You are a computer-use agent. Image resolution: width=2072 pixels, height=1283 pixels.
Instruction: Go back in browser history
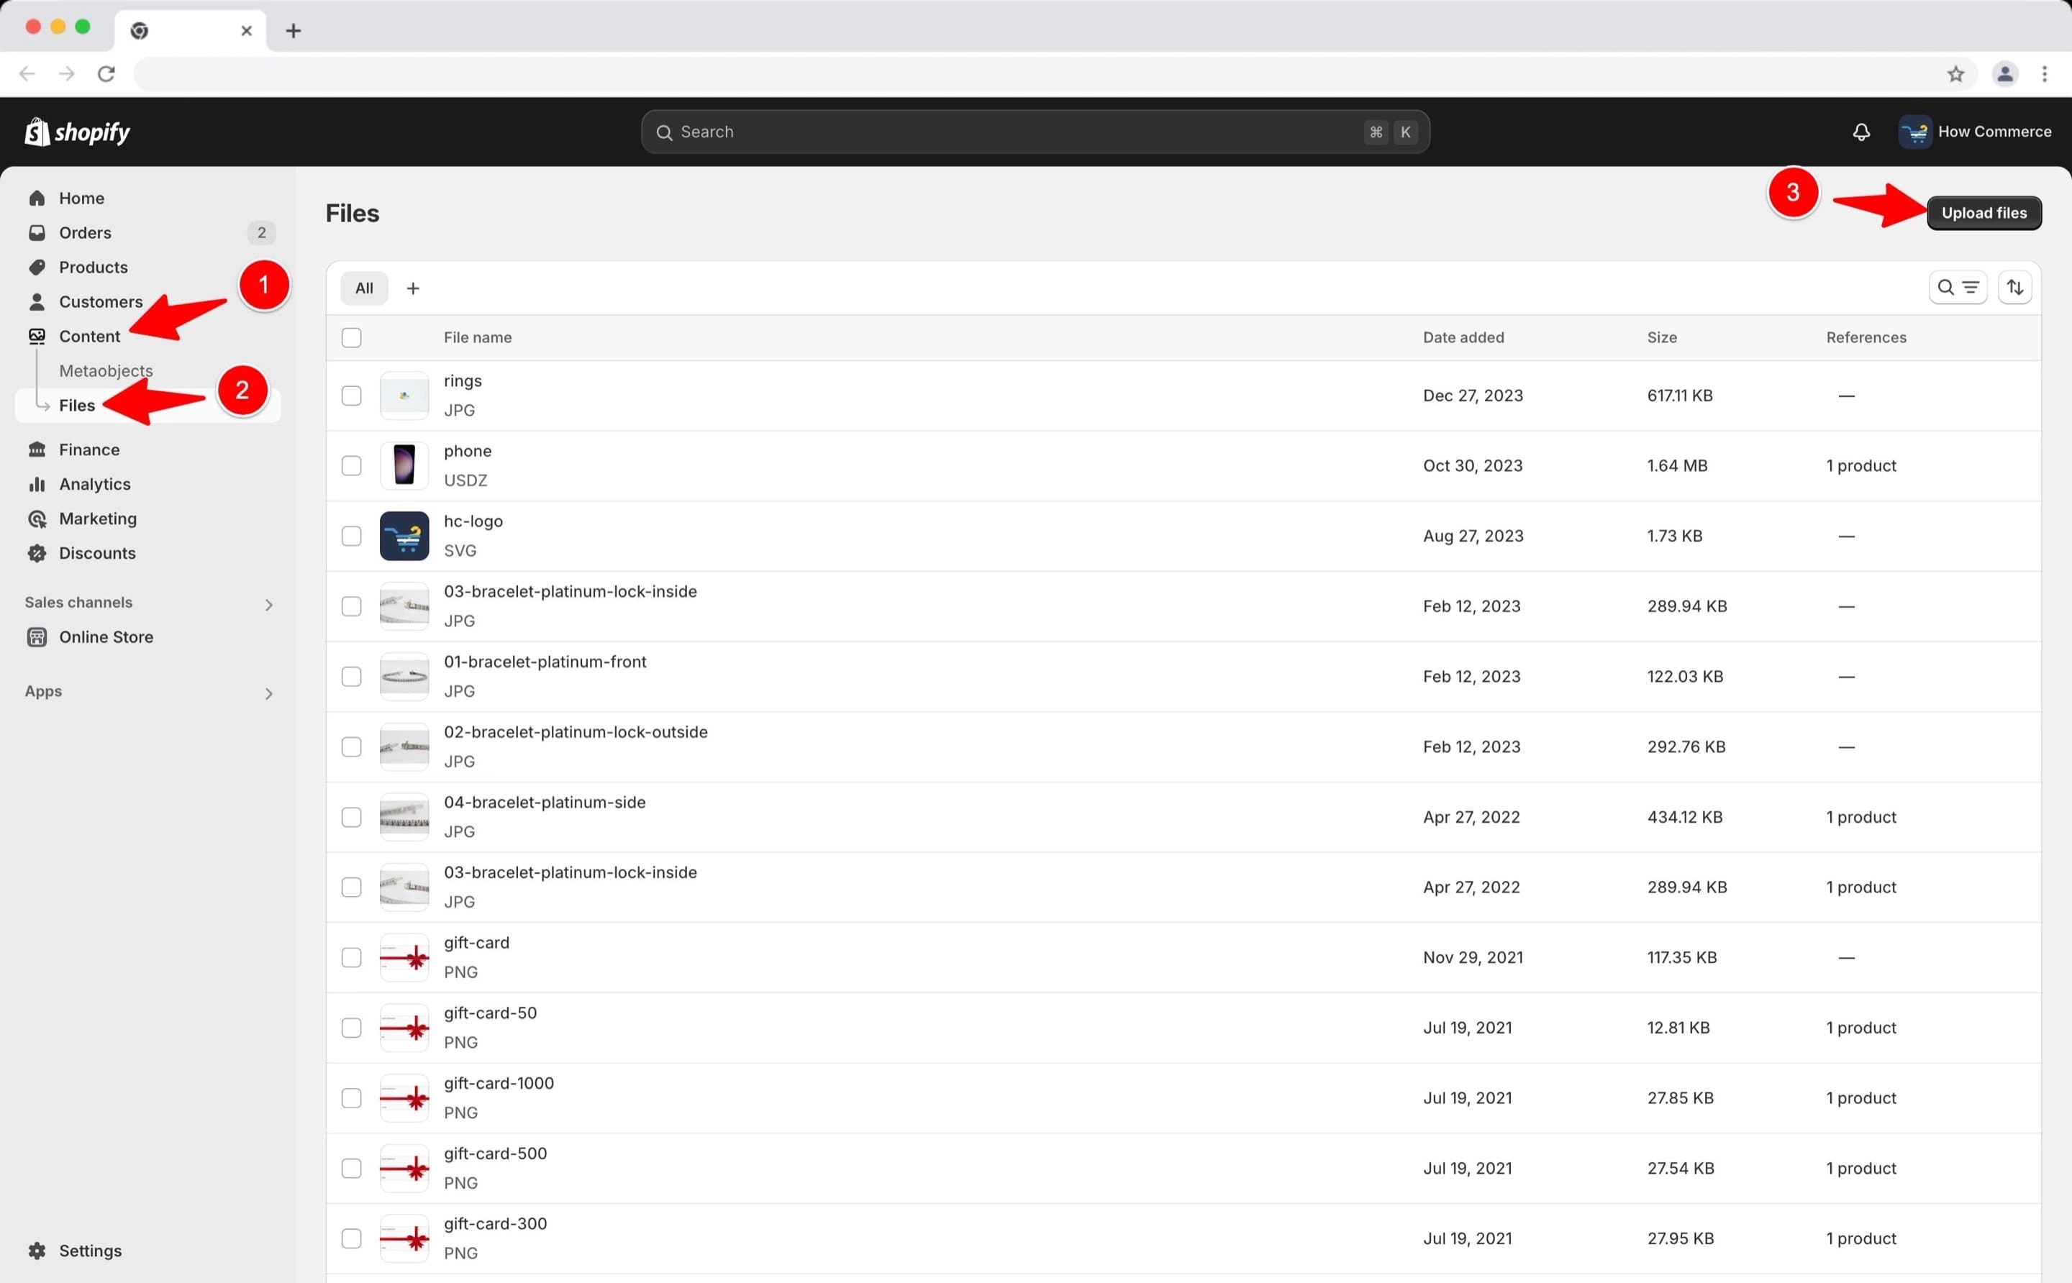pyautogui.click(x=27, y=74)
